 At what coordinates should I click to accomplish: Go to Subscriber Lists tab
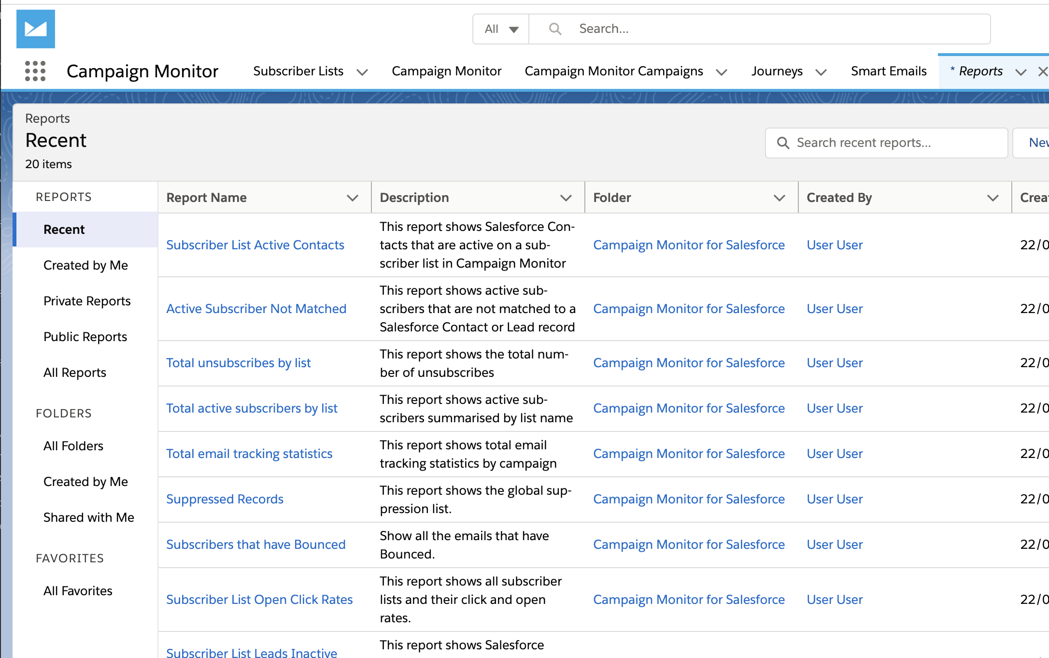298,71
